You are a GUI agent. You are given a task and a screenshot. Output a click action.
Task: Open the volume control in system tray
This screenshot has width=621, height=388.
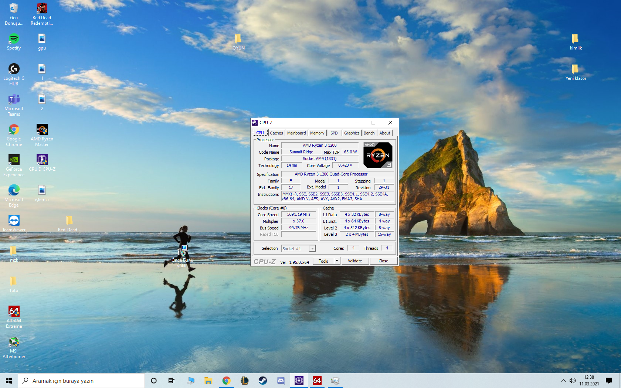coord(573,381)
